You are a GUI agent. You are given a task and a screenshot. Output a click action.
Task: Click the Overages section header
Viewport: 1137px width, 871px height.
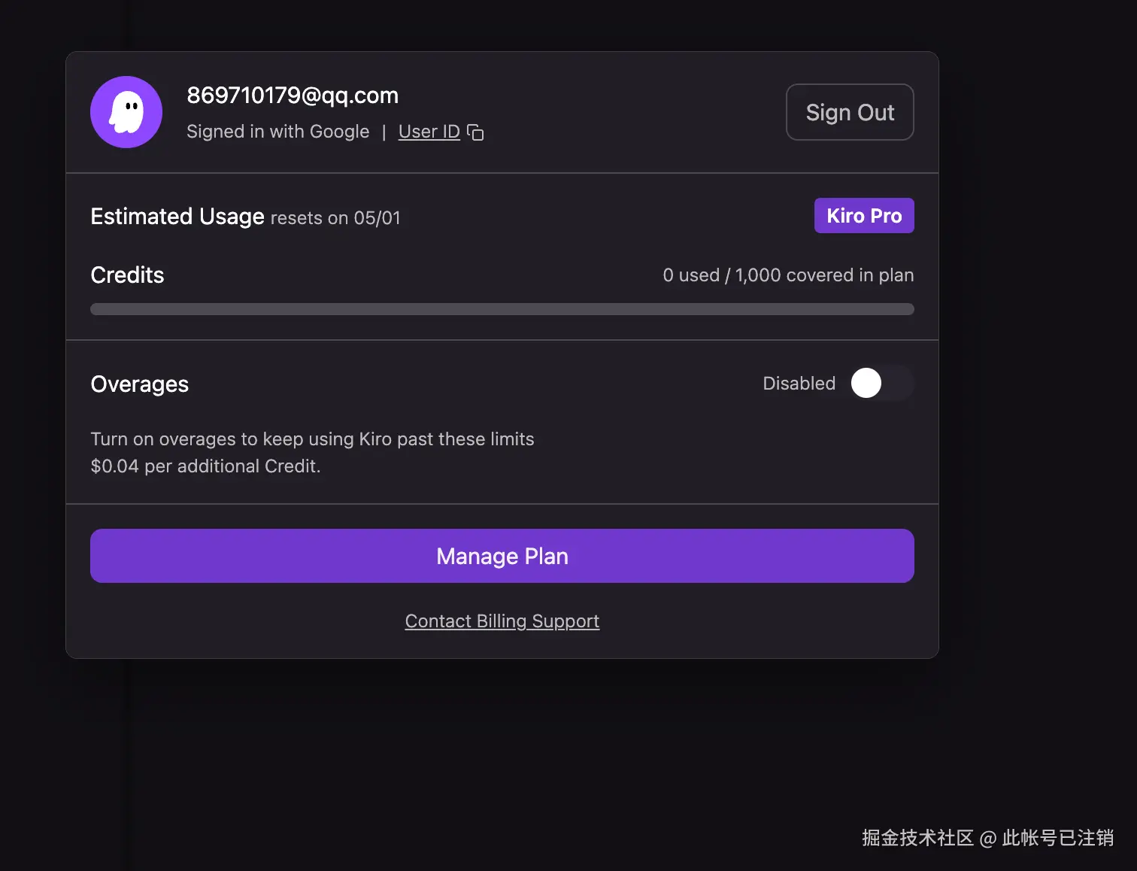click(139, 384)
